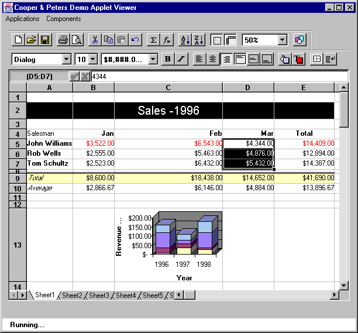358x333 pixels.
Task: Toggle bold formatting
Action: click(x=168, y=59)
